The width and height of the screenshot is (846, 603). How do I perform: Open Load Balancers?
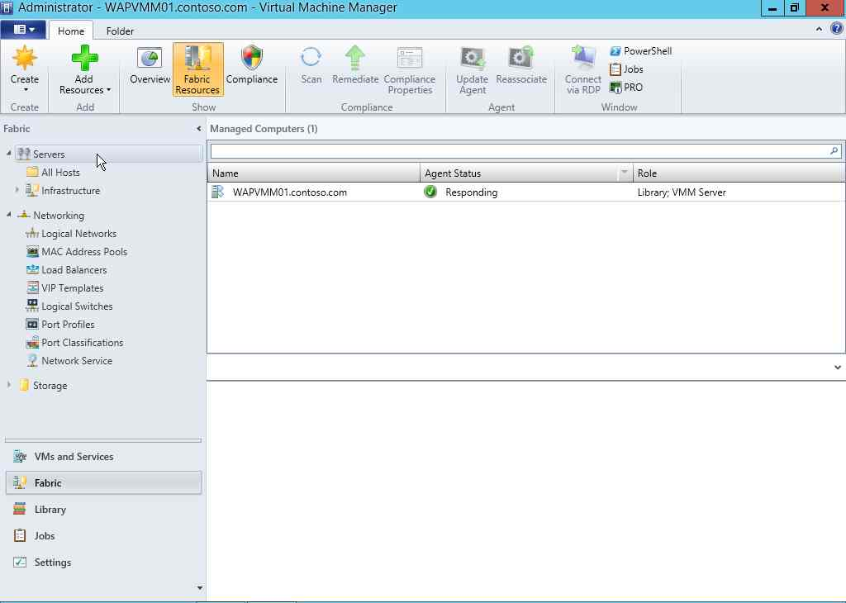[x=66, y=270]
